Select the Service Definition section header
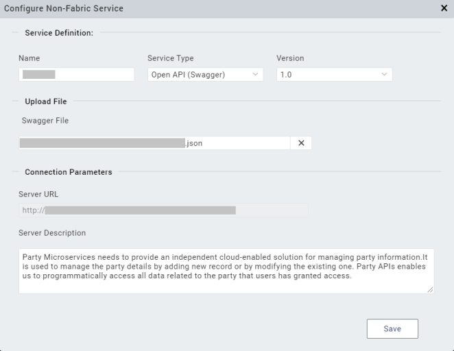Viewport: 454px width, 351px height. click(59, 32)
